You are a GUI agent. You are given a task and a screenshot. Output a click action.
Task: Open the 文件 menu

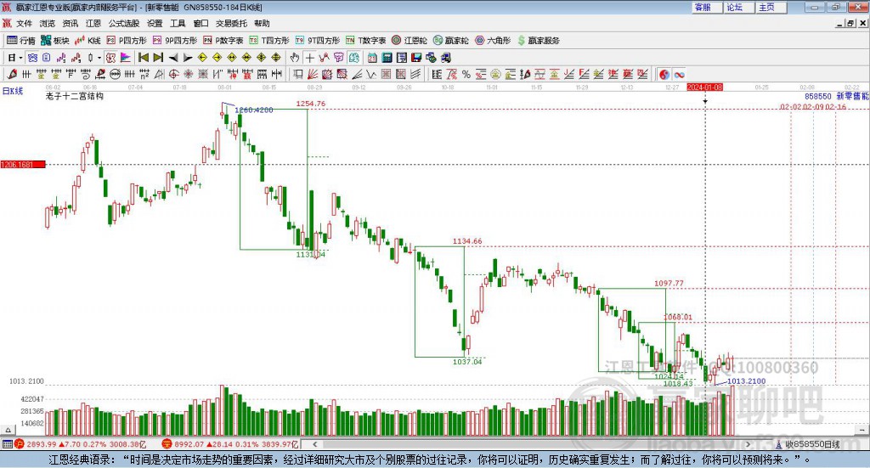pyautogui.click(x=25, y=23)
